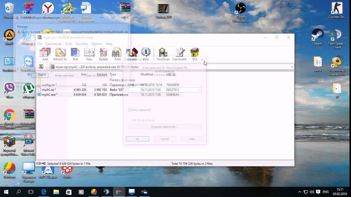The width and height of the screenshot is (351, 197).
Task: Open Microsoft Edge from the taskbar
Action: 44,192
